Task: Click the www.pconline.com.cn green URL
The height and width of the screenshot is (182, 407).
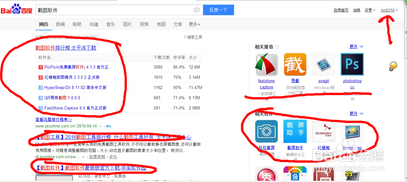Action: (x=55, y=126)
